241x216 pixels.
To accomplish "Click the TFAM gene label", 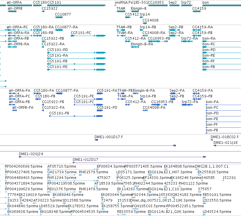I will [x=121, y=8].
